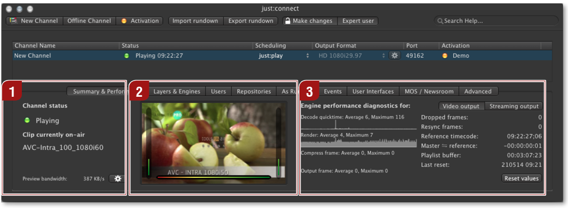
Task: Click Export rundown
Action: tap(251, 21)
